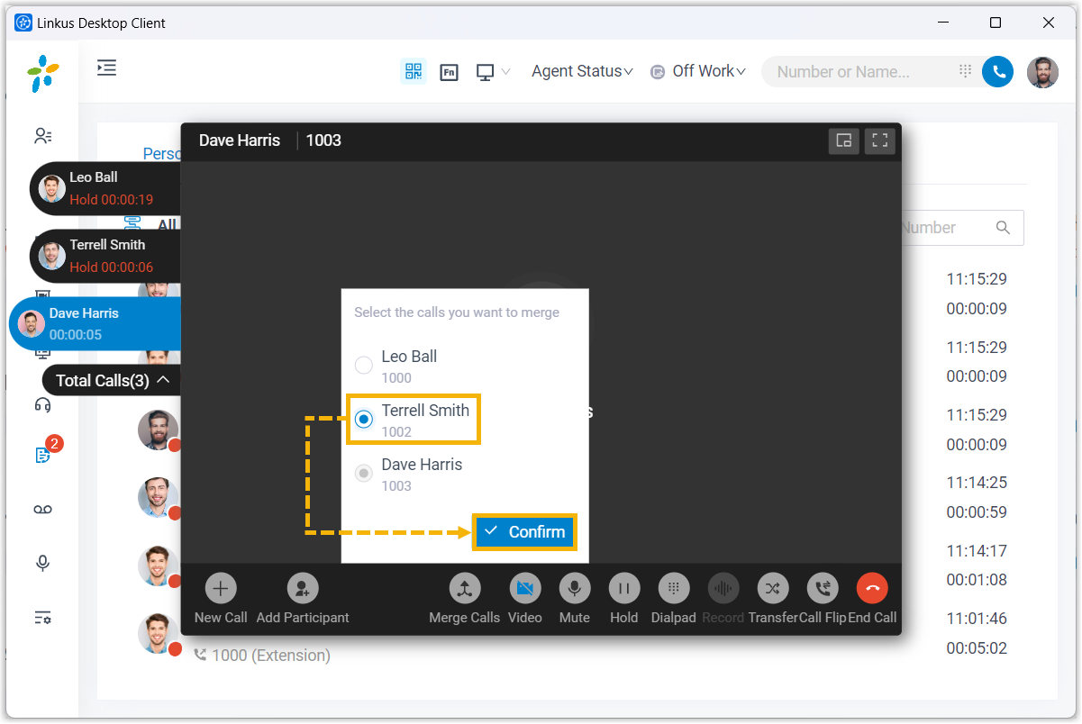Click the Transfer call icon
1082x724 pixels.
pyautogui.click(x=772, y=589)
